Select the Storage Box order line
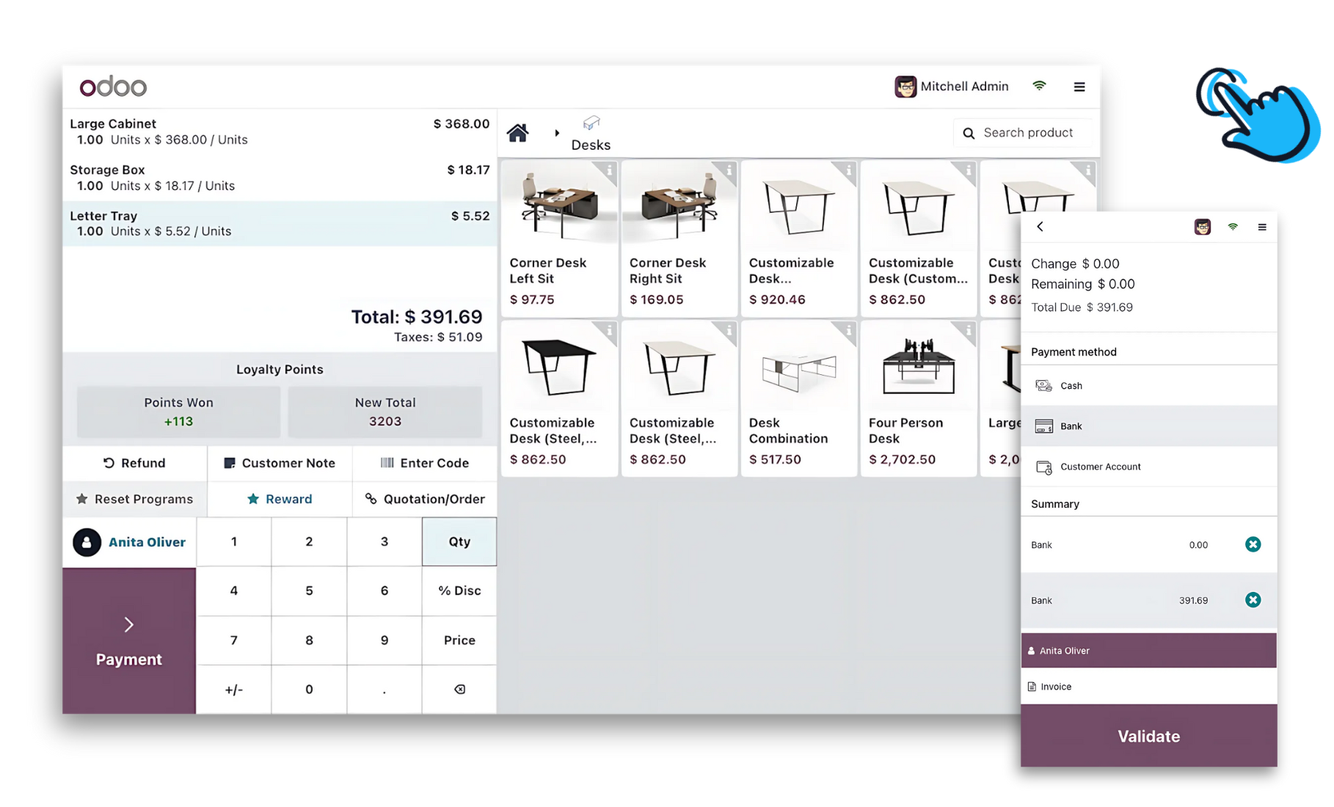 (x=279, y=178)
